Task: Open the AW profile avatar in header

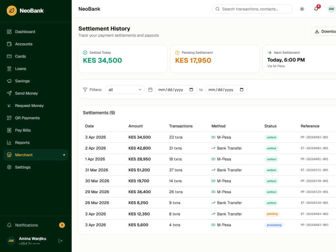Action: [x=331, y=9]
